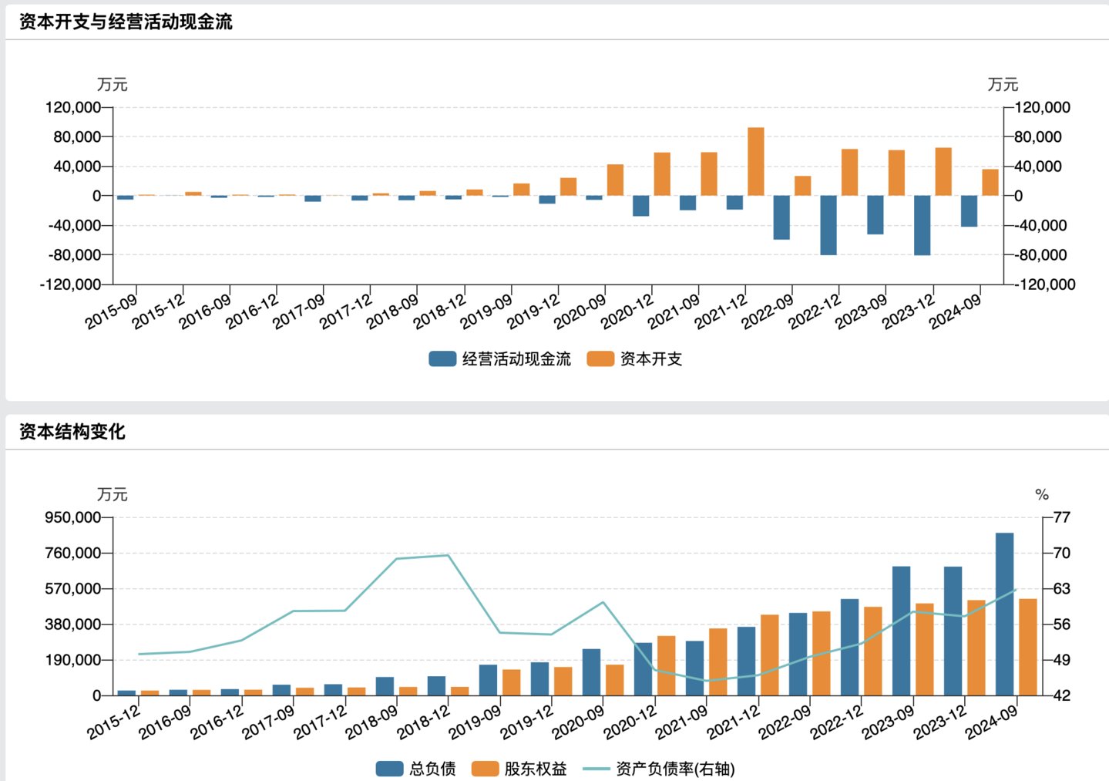Click the 资产负债率 line peak at 2018-12
1109x781 pixels.
[x=448, y=555]
